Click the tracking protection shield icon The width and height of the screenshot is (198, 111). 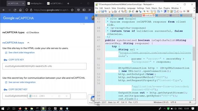(27, 10)
